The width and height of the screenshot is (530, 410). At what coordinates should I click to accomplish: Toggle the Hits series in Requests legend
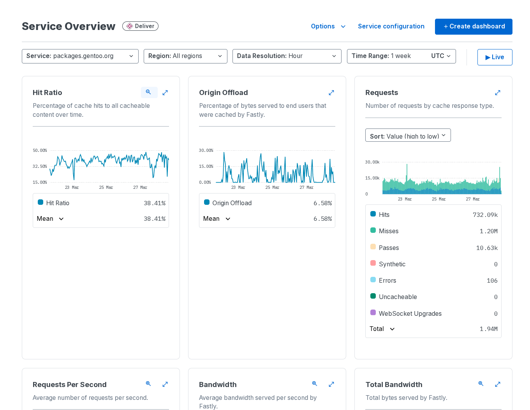(x=384, y=215)
